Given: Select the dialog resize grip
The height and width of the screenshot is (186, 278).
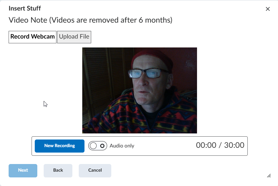Looking at the screenshot, I should pyautogui.click(x=269, y=175).
